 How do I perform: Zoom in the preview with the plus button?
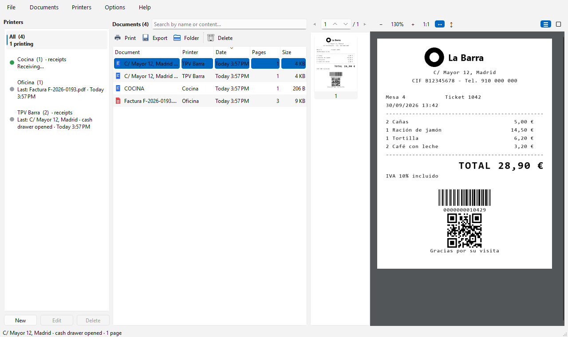pos(413,24)
